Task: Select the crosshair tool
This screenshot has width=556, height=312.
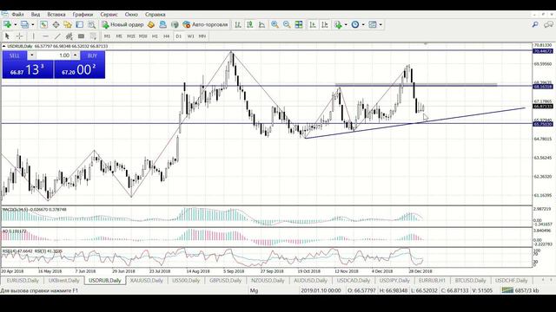Action: click(19, 36)
